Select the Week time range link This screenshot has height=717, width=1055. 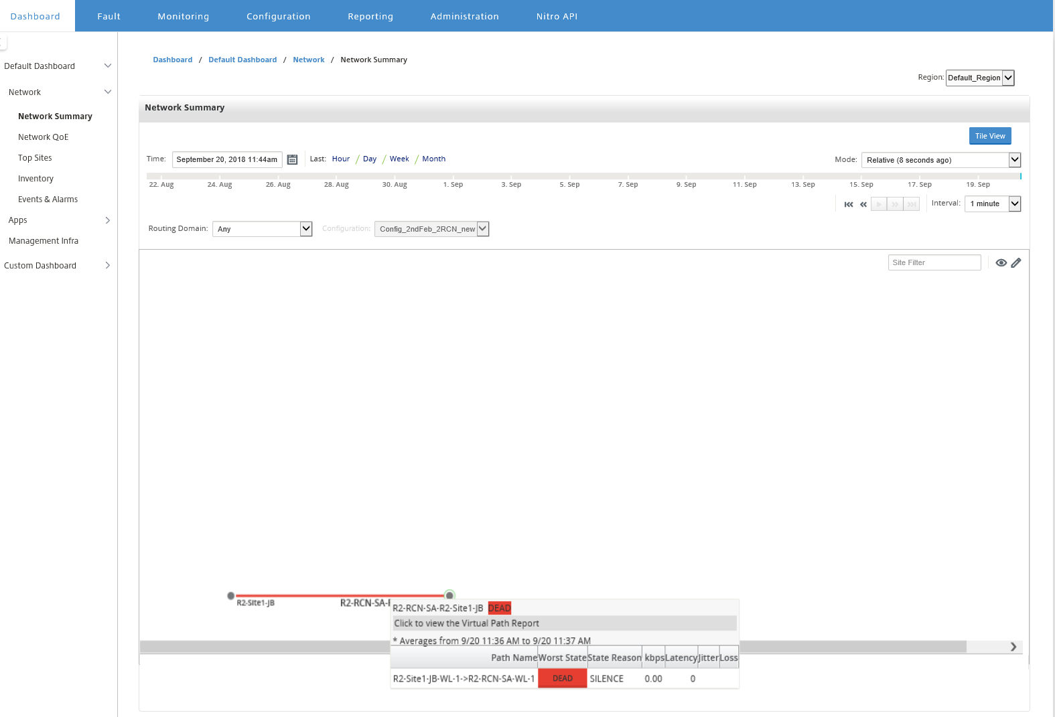click(399, 159)
